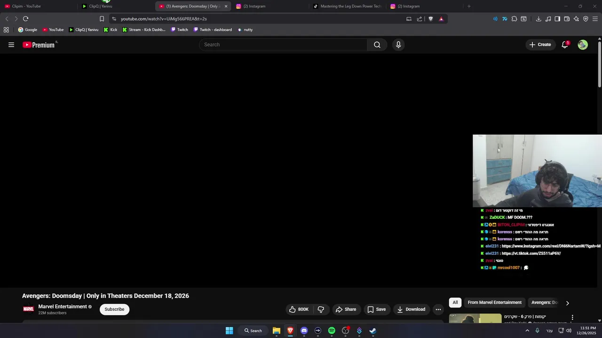Screen dimensions: 602x338
Task: Click the taskbar Search box
Action: pyautogui.click(x=253, y=330)
